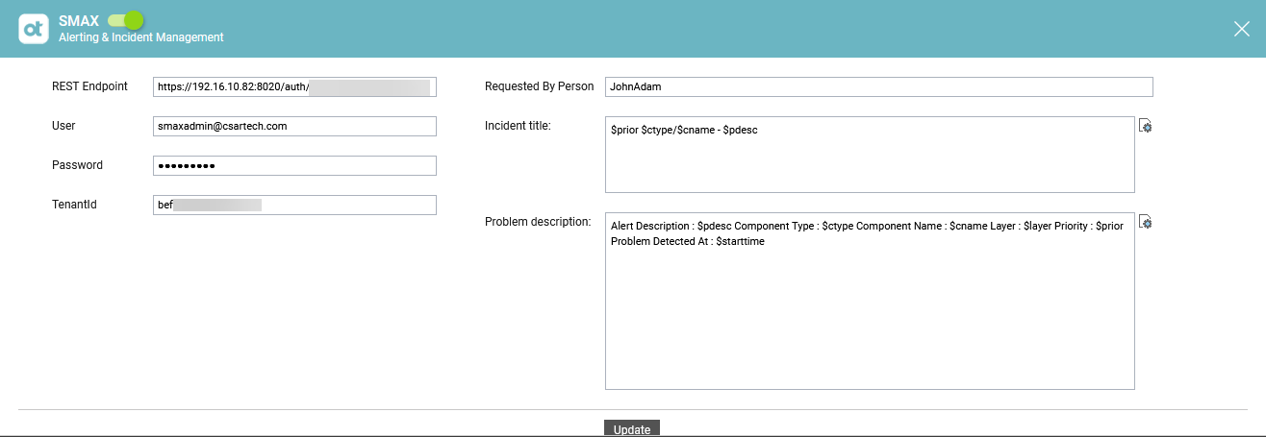Viewport: 1266px width, 437px height.
Task: Click the SMAX app logo icon
Action: 34,29
